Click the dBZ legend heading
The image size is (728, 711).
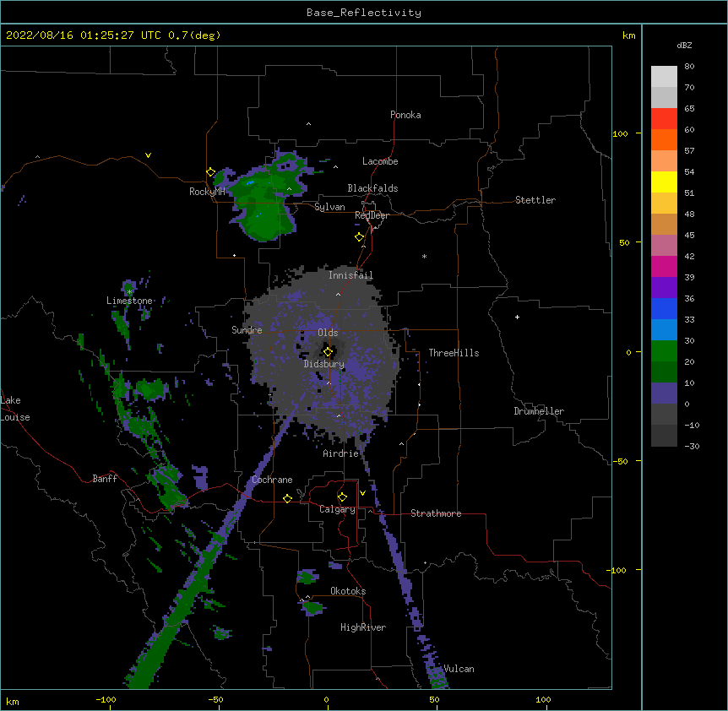[684, 45]
